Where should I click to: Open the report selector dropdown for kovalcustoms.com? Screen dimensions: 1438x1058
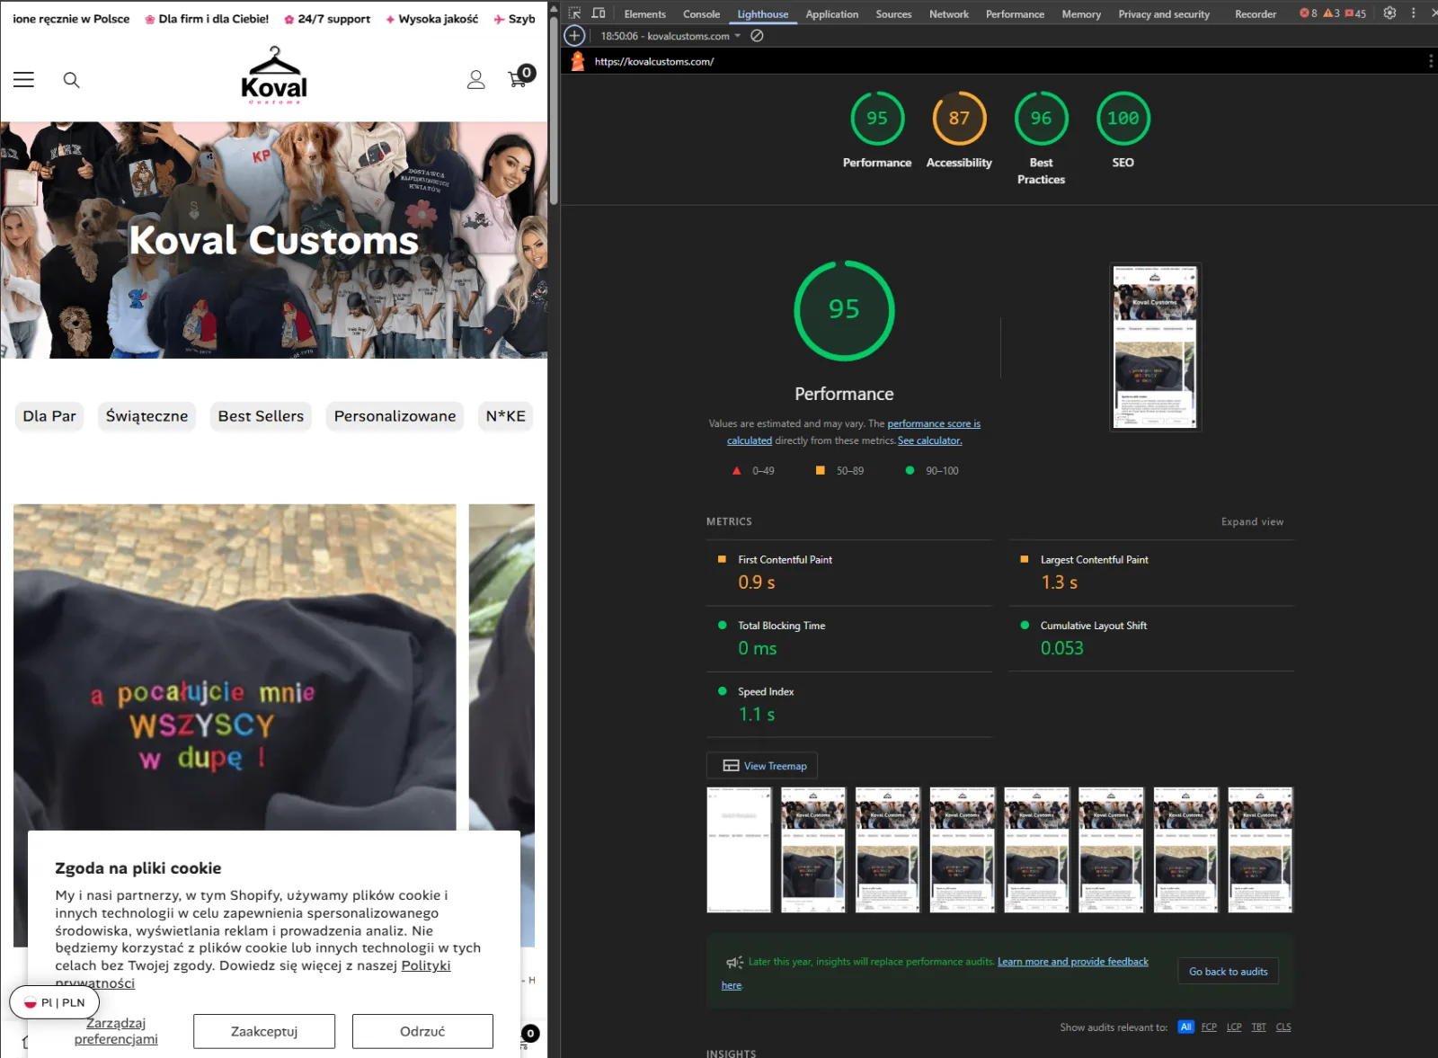(x=671, y=36)
